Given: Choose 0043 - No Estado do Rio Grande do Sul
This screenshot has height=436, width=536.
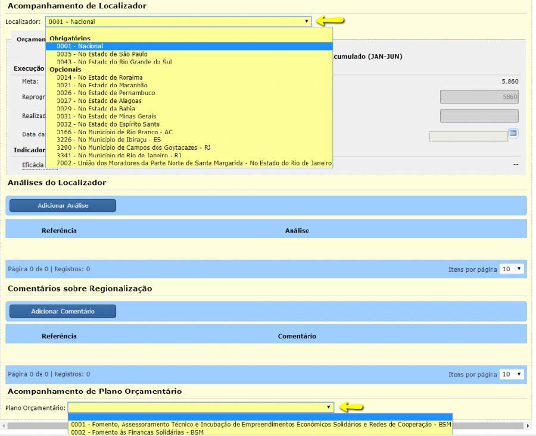Looking at the screenshot, I should [x=189, y=61].
